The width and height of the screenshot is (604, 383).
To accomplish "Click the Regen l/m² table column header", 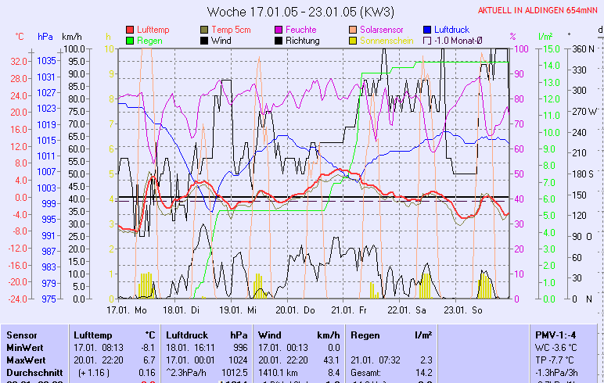I will coord(391,335).
